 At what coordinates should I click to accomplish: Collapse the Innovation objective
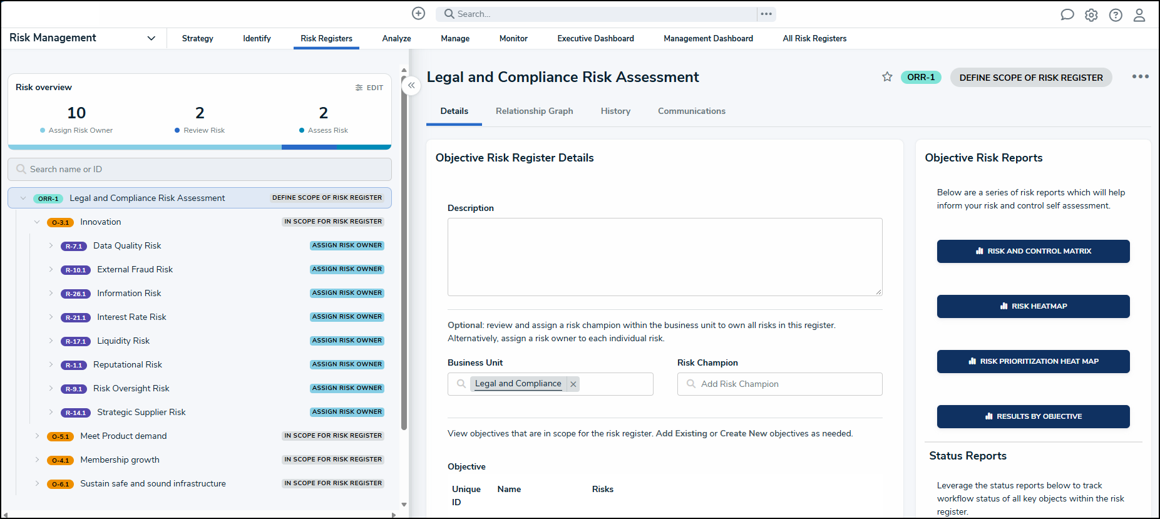(x=37, y=222)
